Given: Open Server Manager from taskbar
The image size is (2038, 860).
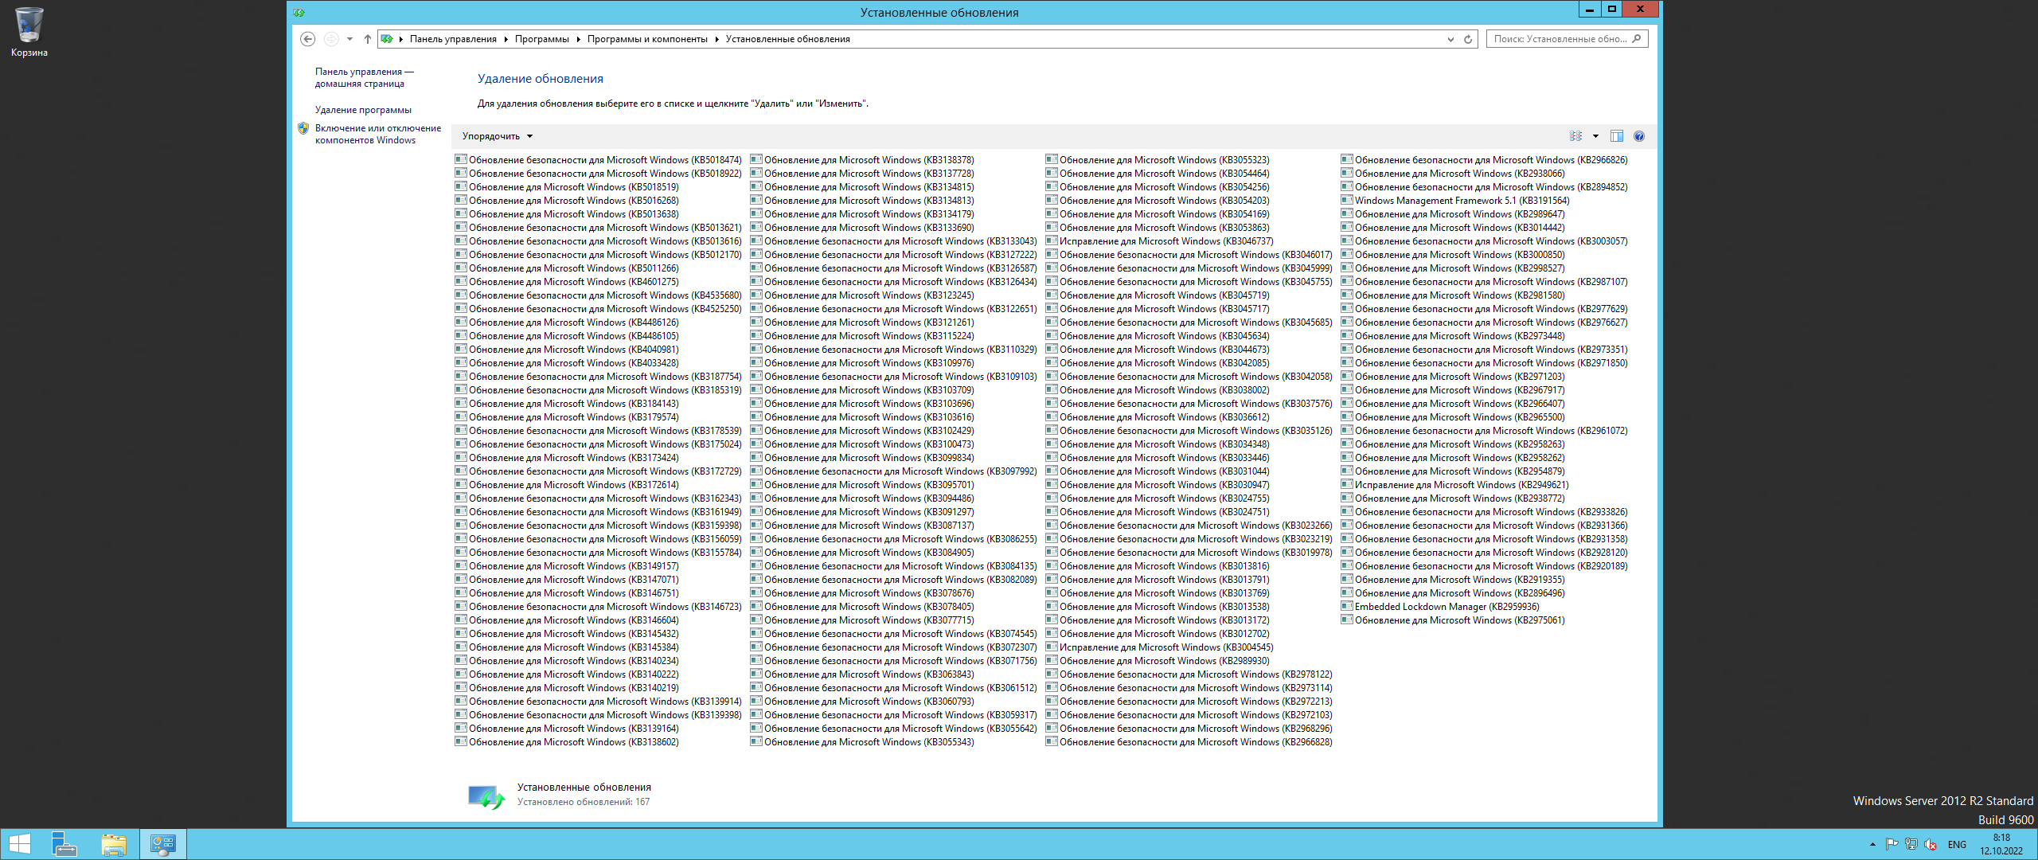Looking at the screenshot, I should point(64,844).
